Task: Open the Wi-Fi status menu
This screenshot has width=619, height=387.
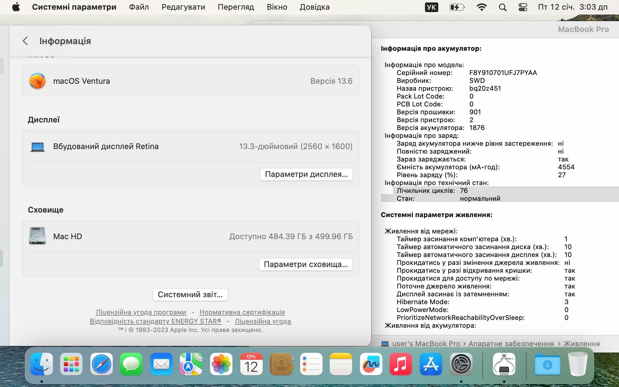Action: click(481, 7)
